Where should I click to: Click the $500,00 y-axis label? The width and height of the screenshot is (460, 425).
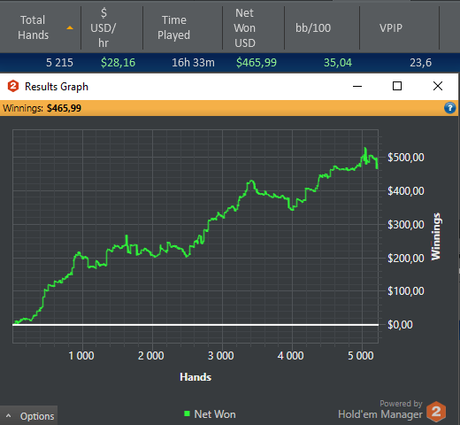tap(406, 158)
